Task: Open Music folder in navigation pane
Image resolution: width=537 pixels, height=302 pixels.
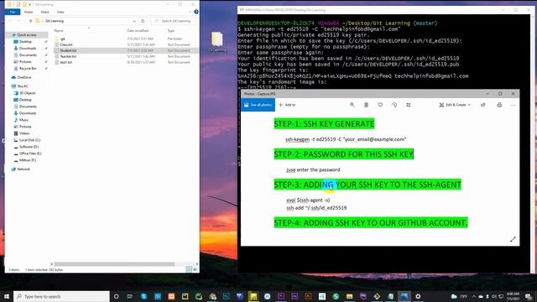Action: pyautogui.click(x=23, y=120)
